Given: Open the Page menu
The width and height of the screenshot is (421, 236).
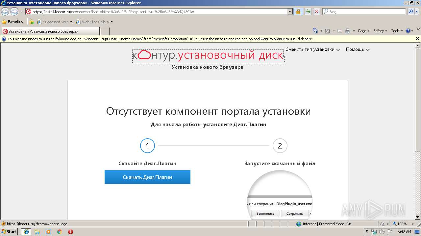Looking at the screenshot, I should (364, 31).
